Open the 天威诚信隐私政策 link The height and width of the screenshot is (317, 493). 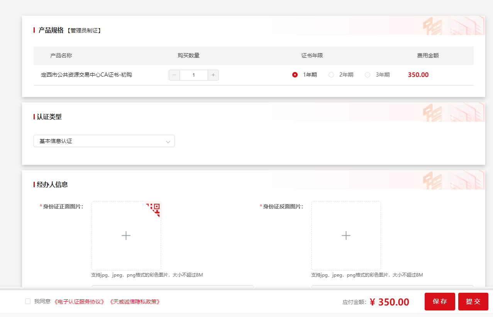coord(135,302)
